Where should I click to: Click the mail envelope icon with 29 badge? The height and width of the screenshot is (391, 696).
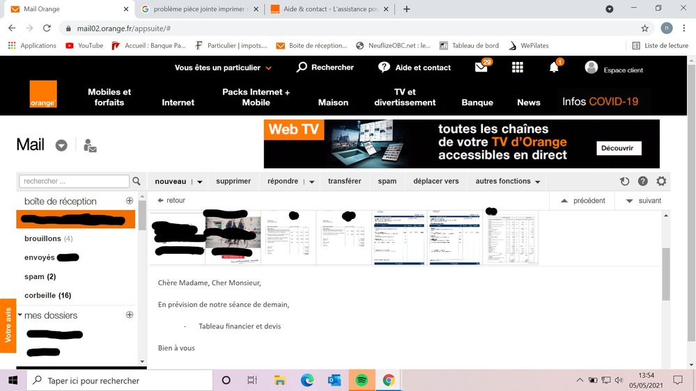481,67
